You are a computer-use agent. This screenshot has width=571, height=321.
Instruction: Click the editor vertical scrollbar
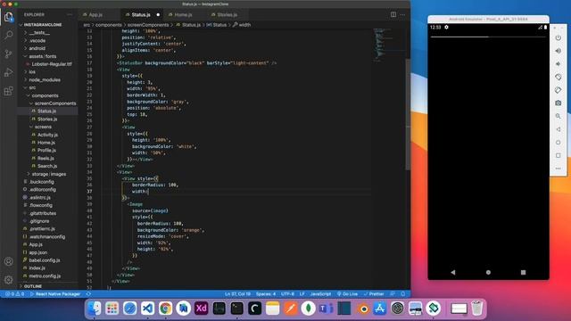408,114
